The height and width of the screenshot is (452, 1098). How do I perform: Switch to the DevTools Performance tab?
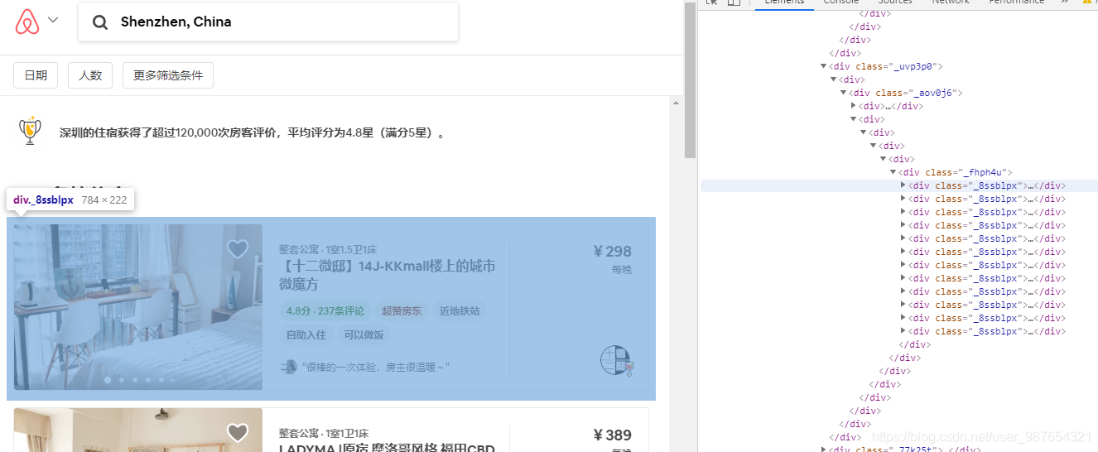click(x=1016, y=2)
